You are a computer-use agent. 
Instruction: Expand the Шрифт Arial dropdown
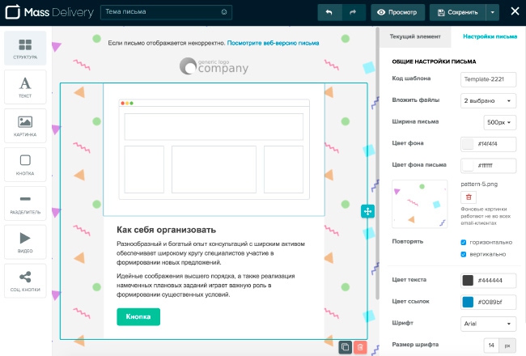(488, 324)
